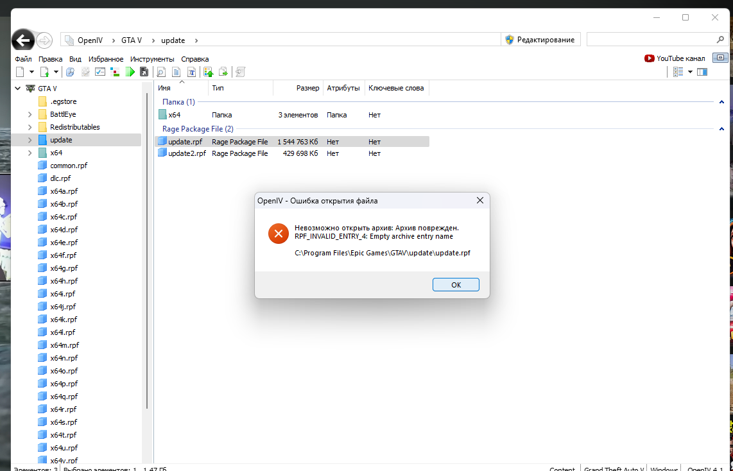
Task: Click the Add file icon with green arrow
Action: pos(45,72)
